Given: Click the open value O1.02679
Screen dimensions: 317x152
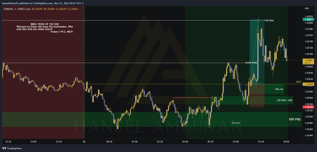Looking at the screenshot, I should 37,9.
